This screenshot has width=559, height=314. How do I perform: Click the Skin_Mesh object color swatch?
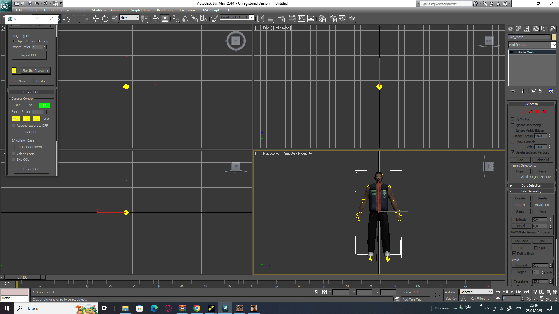554,37
